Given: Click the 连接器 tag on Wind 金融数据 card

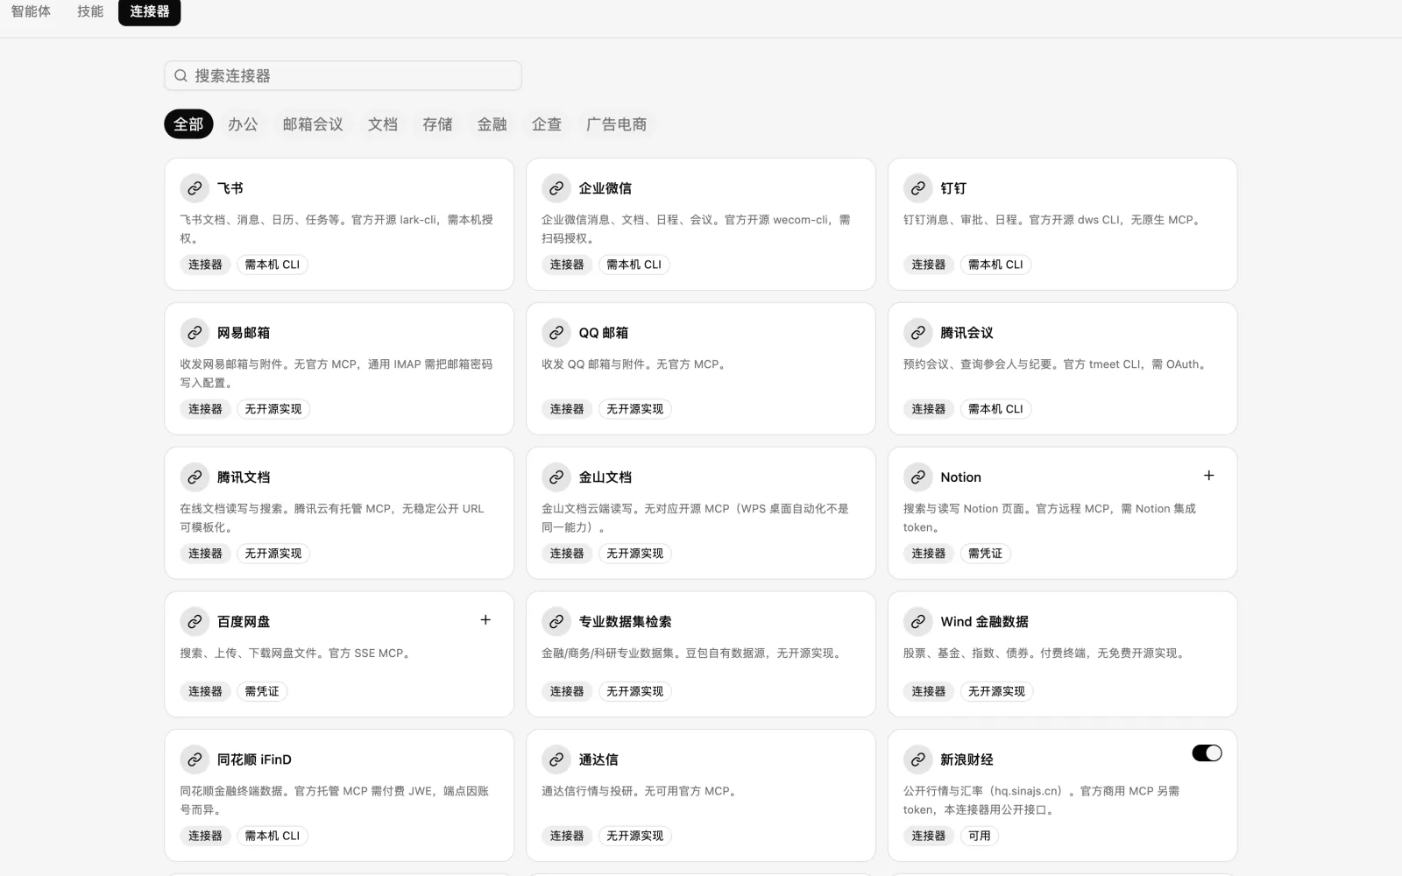Looking at the screenshot, I should click(929, 691).
